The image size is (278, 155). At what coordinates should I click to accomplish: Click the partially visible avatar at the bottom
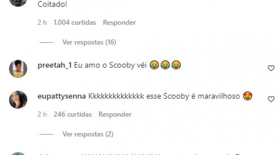point(18,154)
